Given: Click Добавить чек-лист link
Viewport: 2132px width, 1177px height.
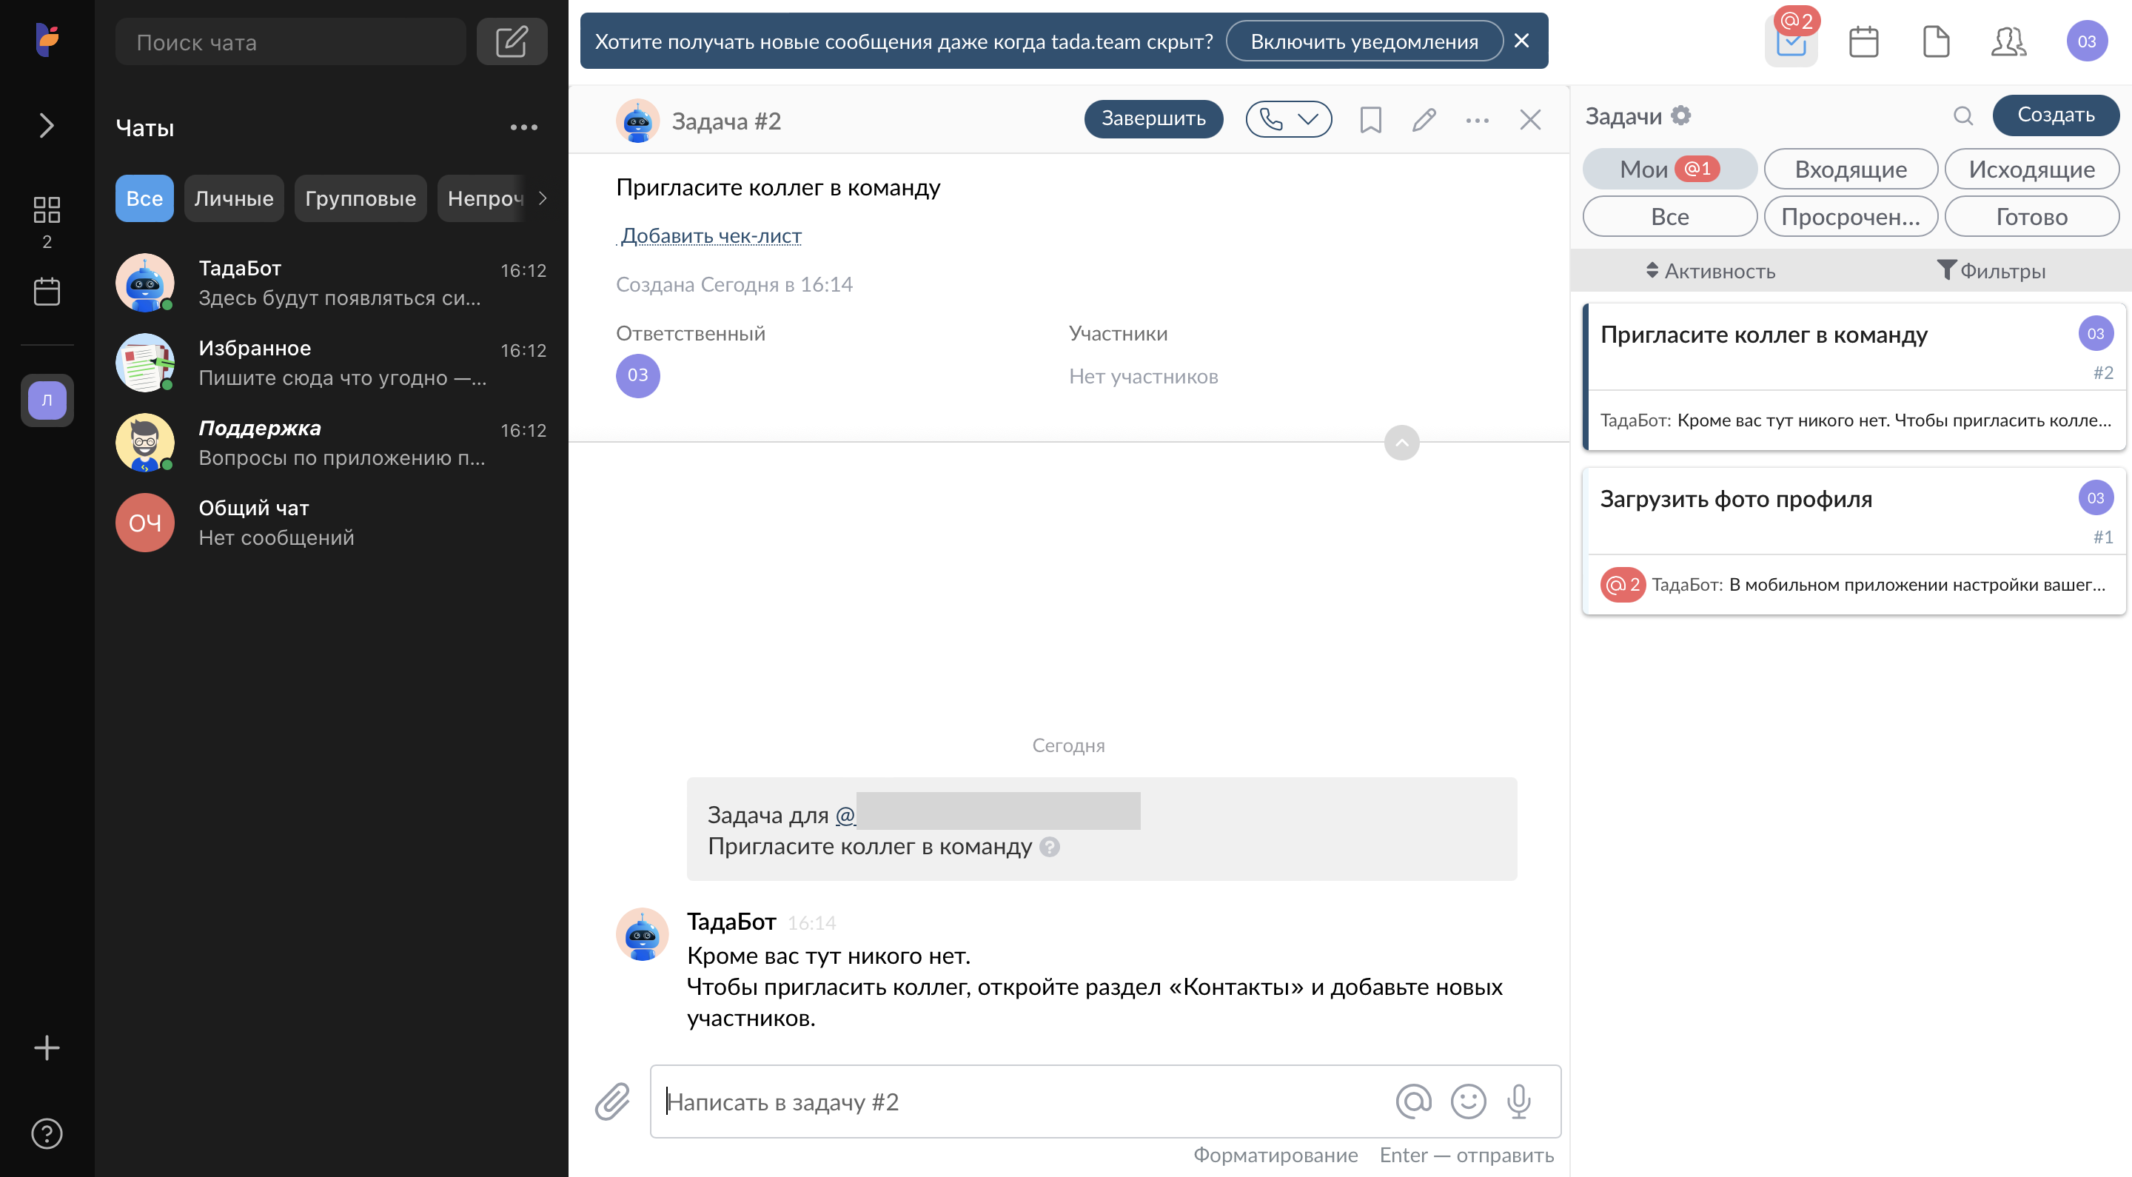Looking at the screenshot, I should click(x=711, y=236).
